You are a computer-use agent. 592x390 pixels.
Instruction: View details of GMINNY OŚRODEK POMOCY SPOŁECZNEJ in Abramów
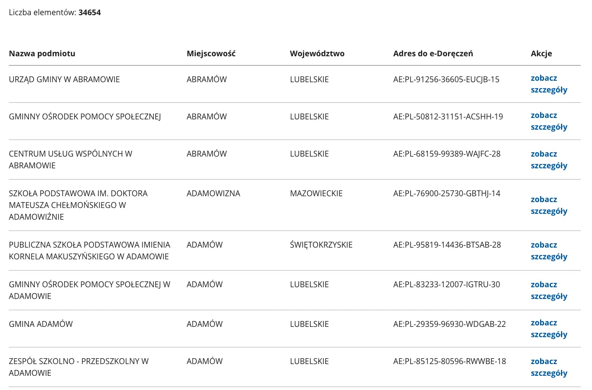548,121
